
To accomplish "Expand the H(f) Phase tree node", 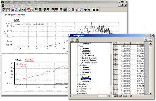I will coord(78,94).
